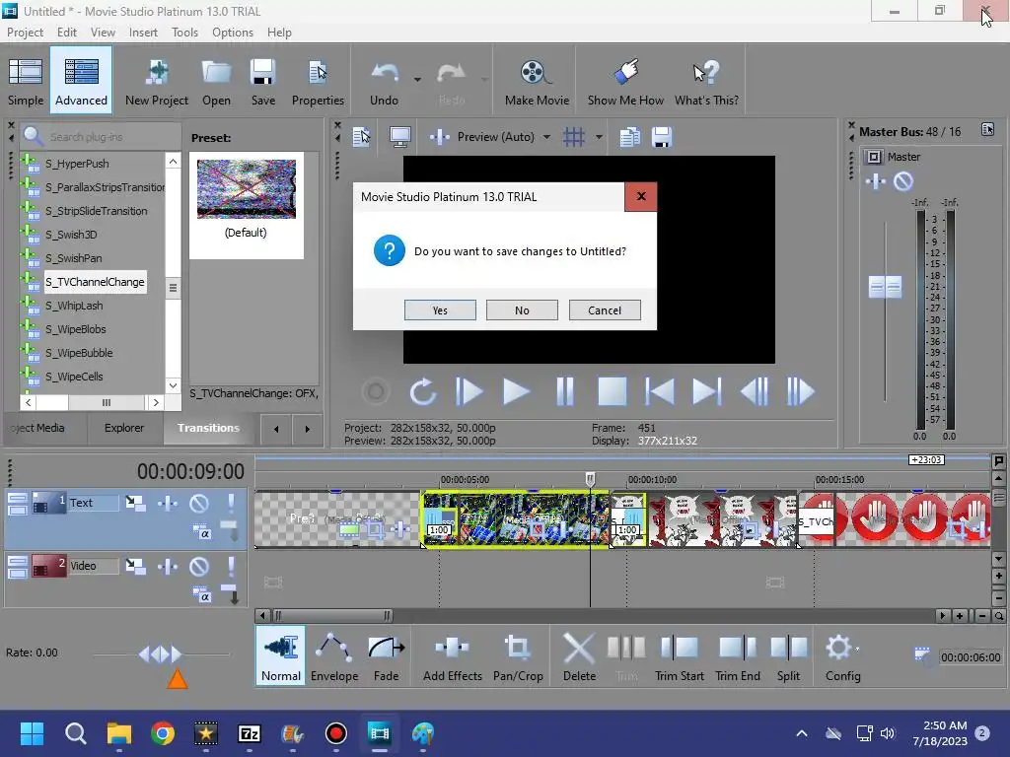1010x757 pixels.
Task: Cancel the save changes dialog
Action: tap(605, 310)
